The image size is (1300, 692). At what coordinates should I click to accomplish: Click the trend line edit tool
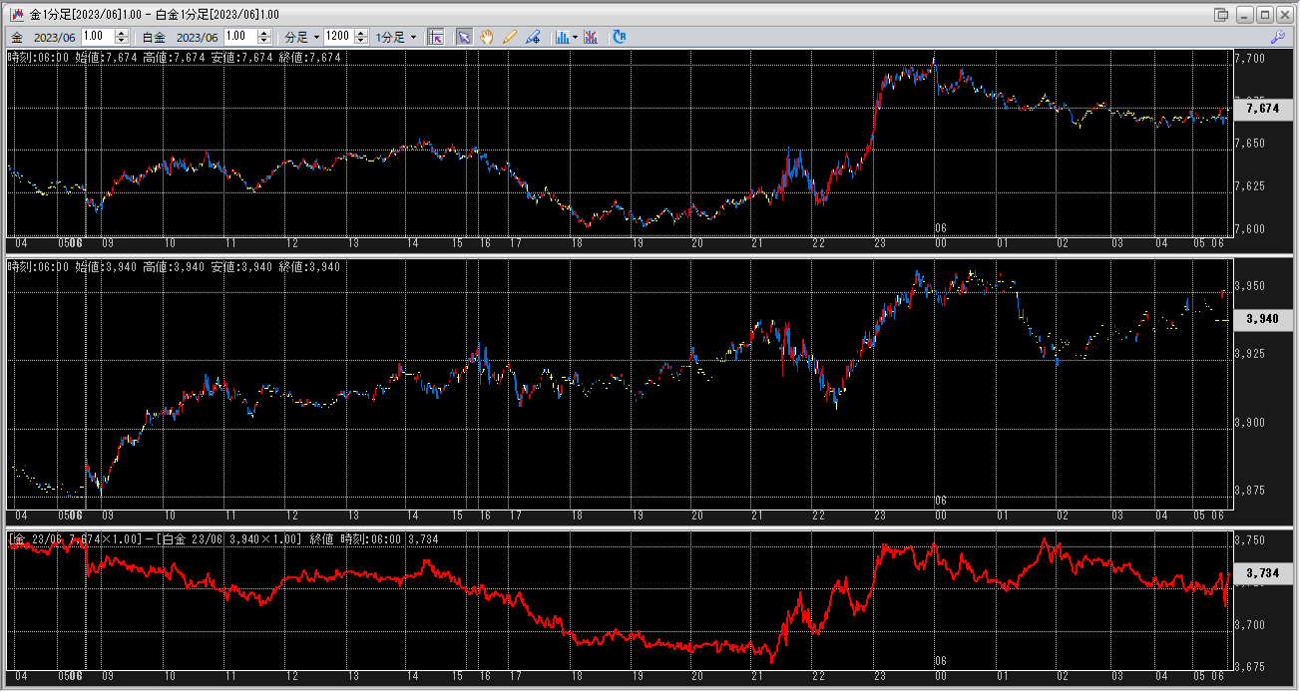(x=533, y=37)
